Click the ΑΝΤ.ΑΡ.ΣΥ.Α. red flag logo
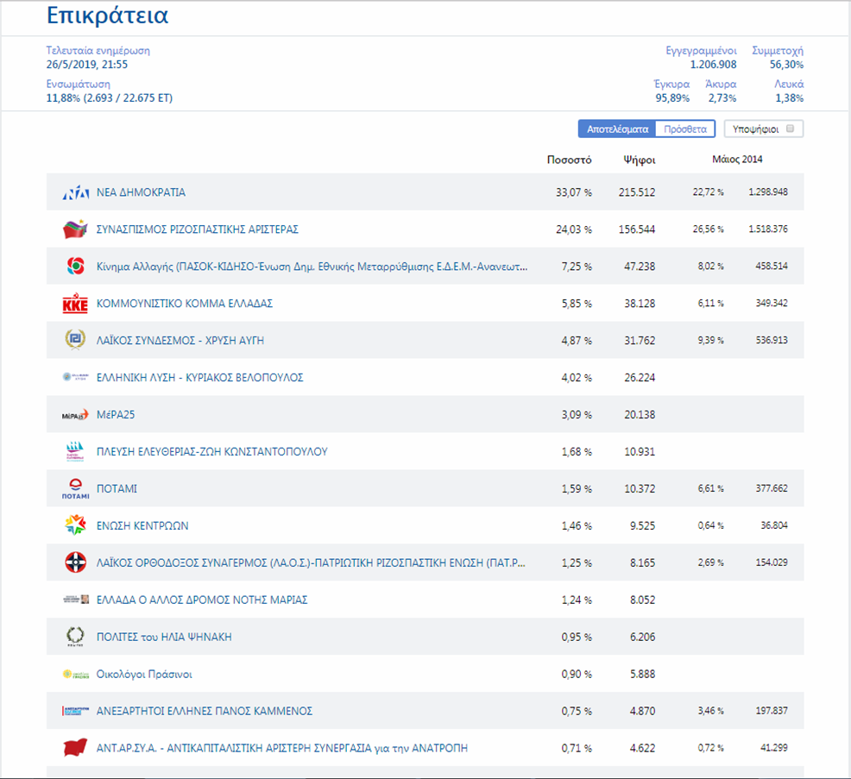Viewport: 851px width, 779px height. tap(75, 748)
